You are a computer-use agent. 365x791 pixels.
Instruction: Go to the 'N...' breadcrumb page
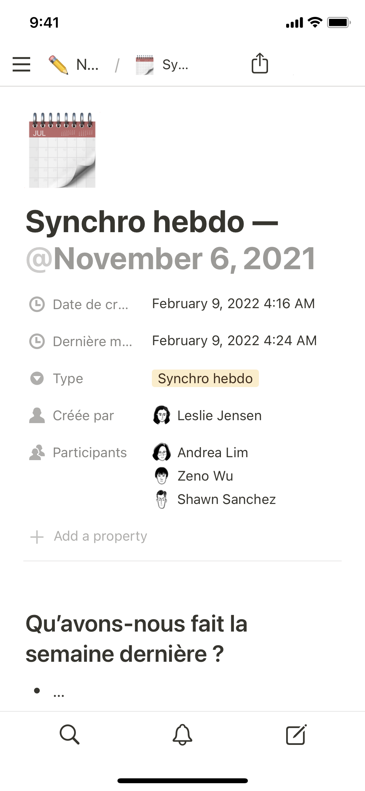click(87, 65)
